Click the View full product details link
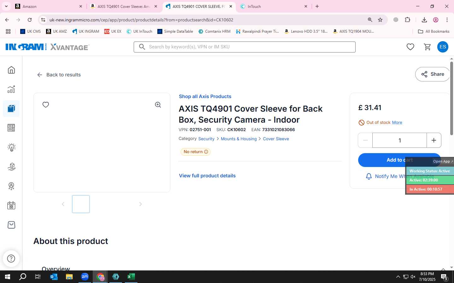Viewport: 454px width, 283px height. tap(207, 176)
